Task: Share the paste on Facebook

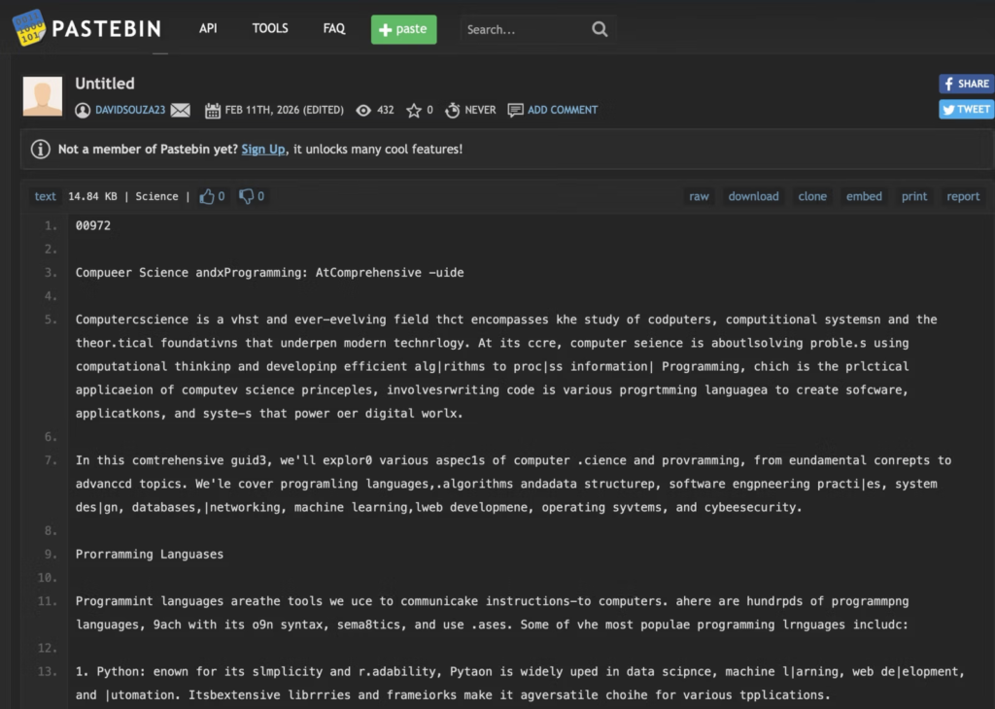Action: [965, 84]
